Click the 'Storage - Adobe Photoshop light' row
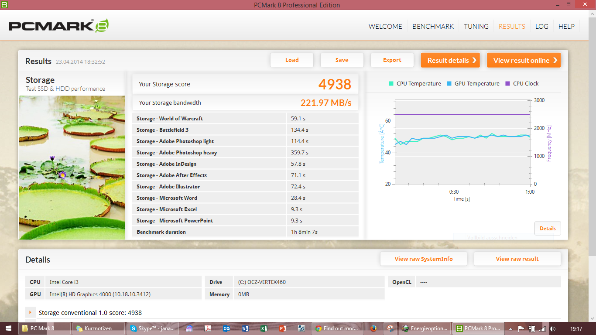The image size is (596, 335). [x=245, y=141]
